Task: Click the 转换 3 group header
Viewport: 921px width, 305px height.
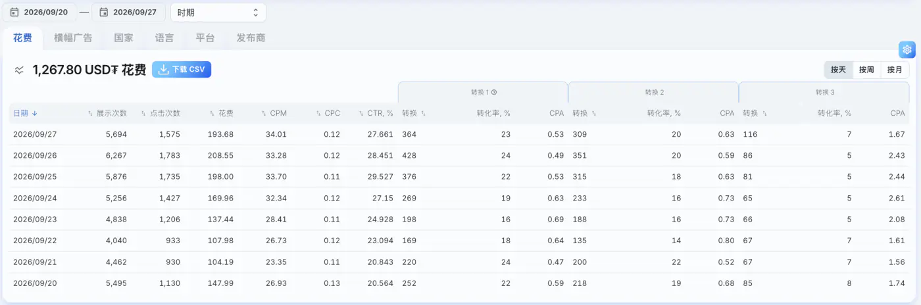Action: pyautogui.click(x=825, y=92)
